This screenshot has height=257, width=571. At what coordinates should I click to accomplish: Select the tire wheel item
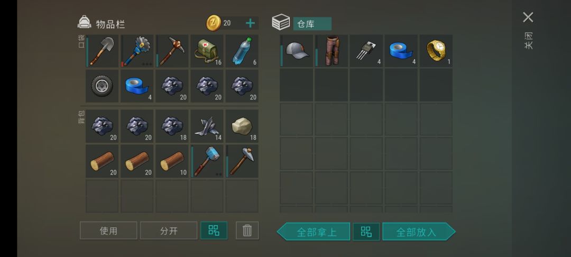102,86
